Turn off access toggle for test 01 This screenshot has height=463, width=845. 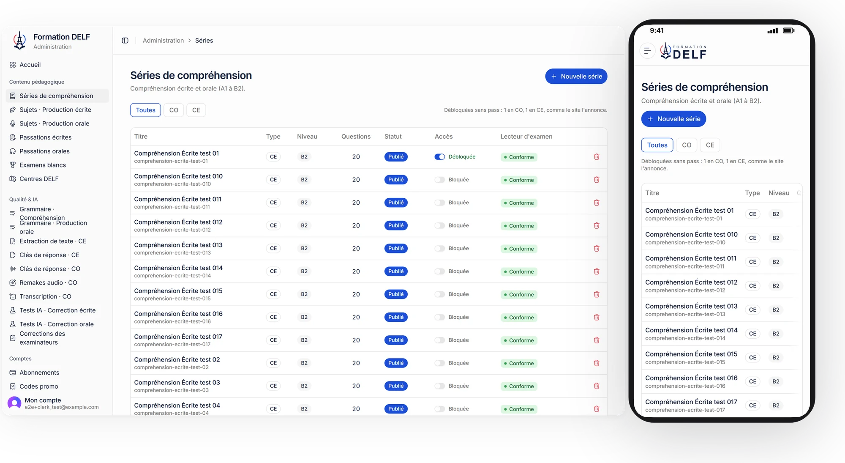click(x=439, y=157)
